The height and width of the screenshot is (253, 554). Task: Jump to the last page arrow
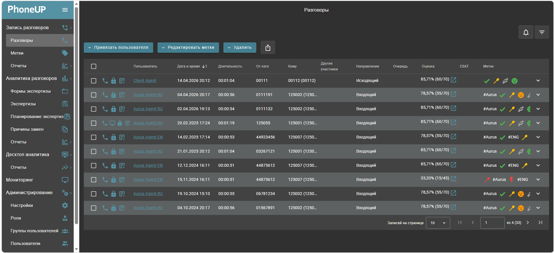[540, 222]
